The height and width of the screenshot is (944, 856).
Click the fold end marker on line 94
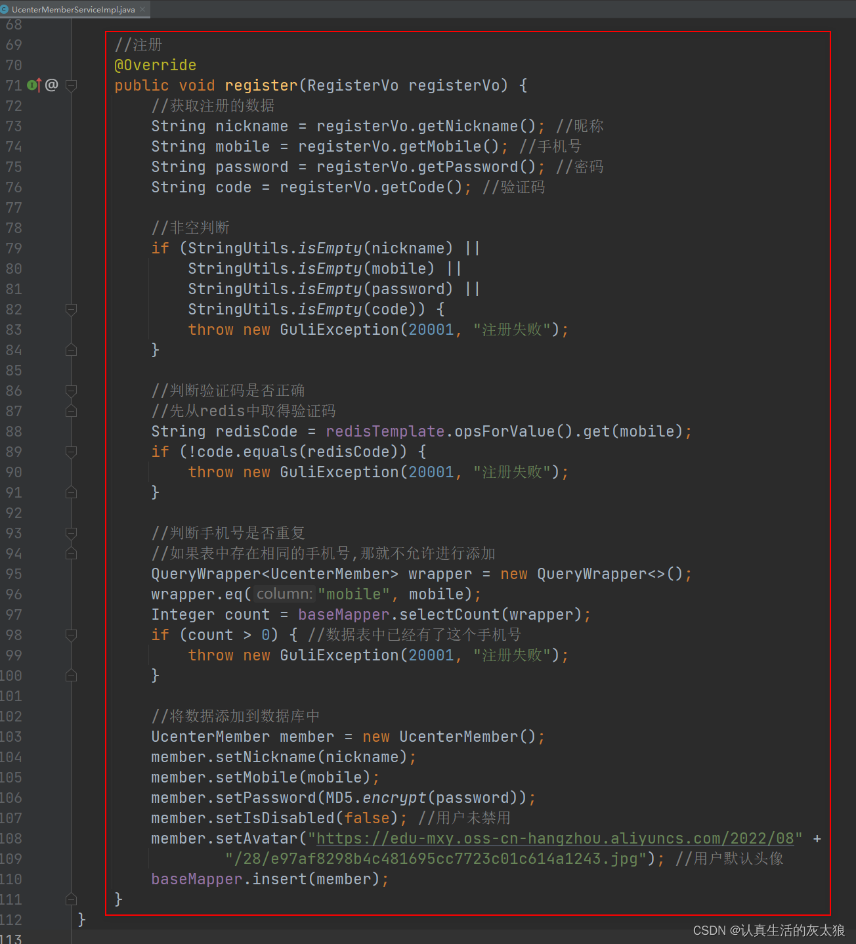click(x=72, y=553)
